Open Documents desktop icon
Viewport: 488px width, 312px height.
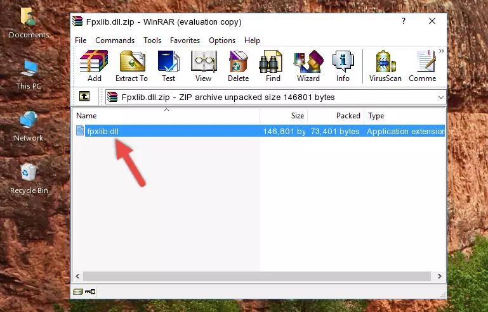(x=29, y=23)
